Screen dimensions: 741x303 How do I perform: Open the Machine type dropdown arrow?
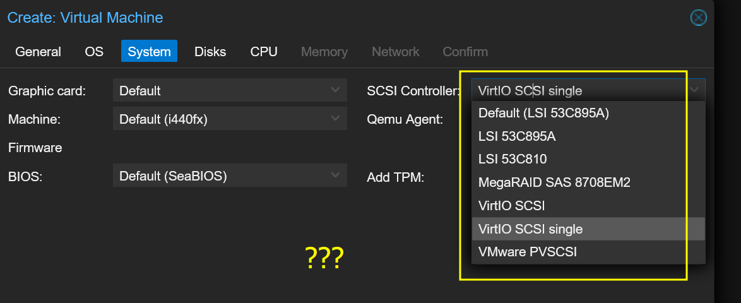(x=335, y=119)
